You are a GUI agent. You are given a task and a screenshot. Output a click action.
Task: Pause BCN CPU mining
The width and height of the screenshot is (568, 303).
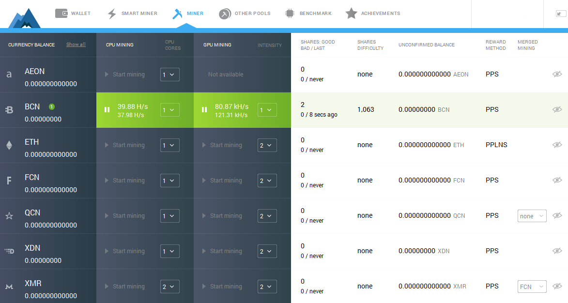(107, 109)
